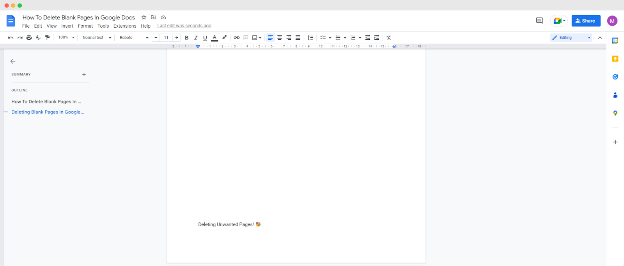Image resolution: width=624 pixels, height=266 pixels.
Task: Open the 'Last edit was seconds ago' link
Action: tap(184, 26)
